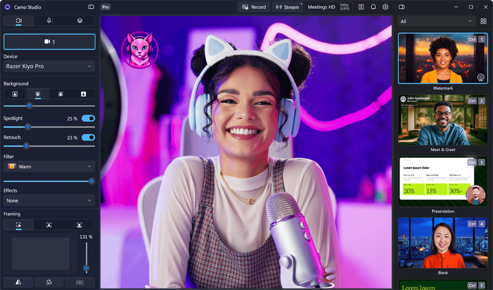Switch to the Layers overlays tab
Screen dimensions: 493x290
click(x=80, y=21)
